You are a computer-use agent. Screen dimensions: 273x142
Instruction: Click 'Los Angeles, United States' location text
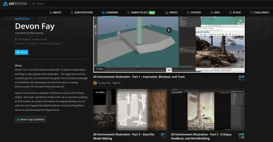pos(32,39)
